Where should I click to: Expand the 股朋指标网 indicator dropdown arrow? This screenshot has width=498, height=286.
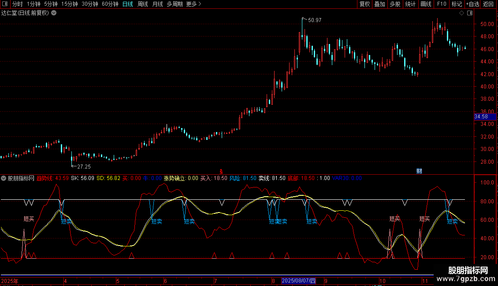(4, 179)
